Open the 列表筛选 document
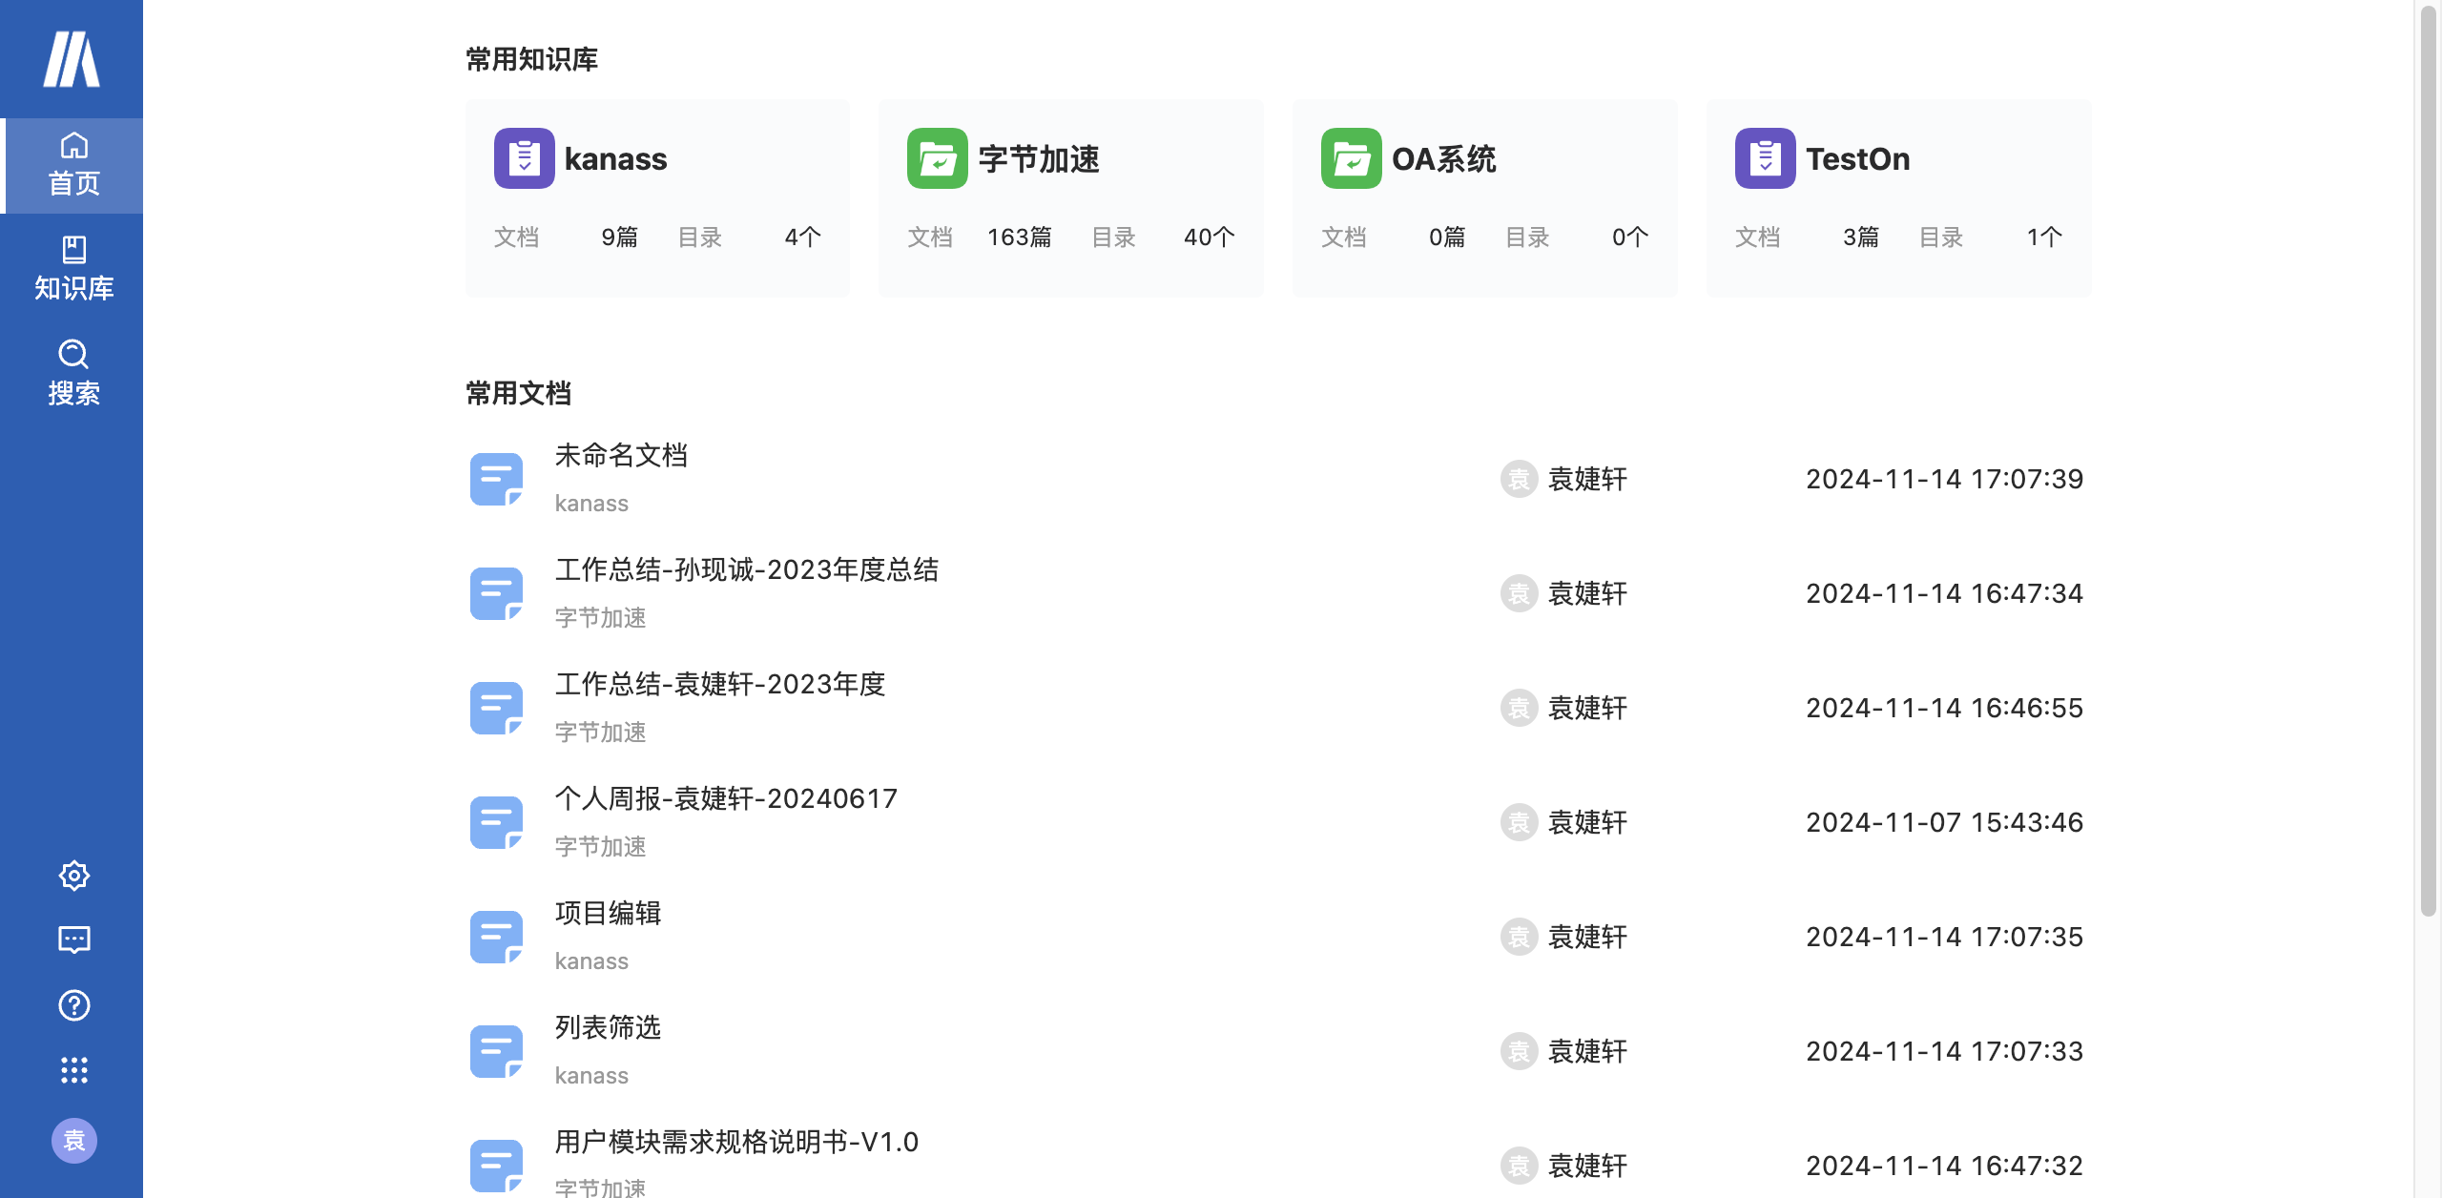Viewport: 2442px width, 1198px height. [x=608, y=1028]
